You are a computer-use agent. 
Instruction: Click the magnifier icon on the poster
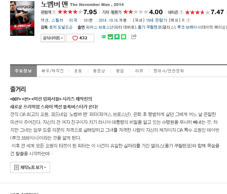[31, 32]
